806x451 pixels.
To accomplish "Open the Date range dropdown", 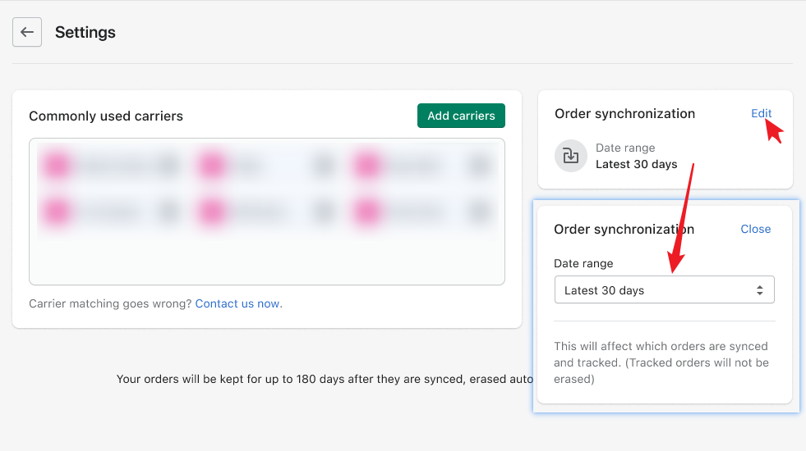I will (x=663, y=290).
